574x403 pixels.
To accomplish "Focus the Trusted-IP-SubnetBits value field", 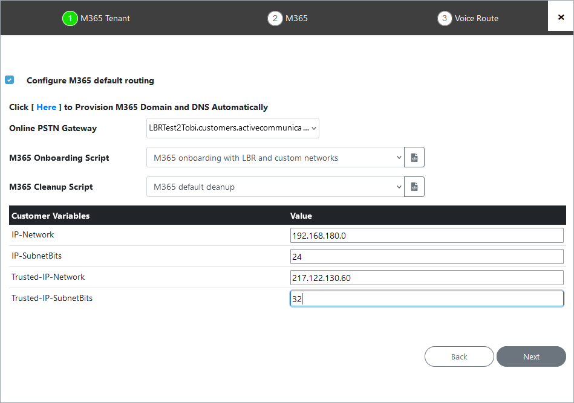I will [x=427, y=298].
